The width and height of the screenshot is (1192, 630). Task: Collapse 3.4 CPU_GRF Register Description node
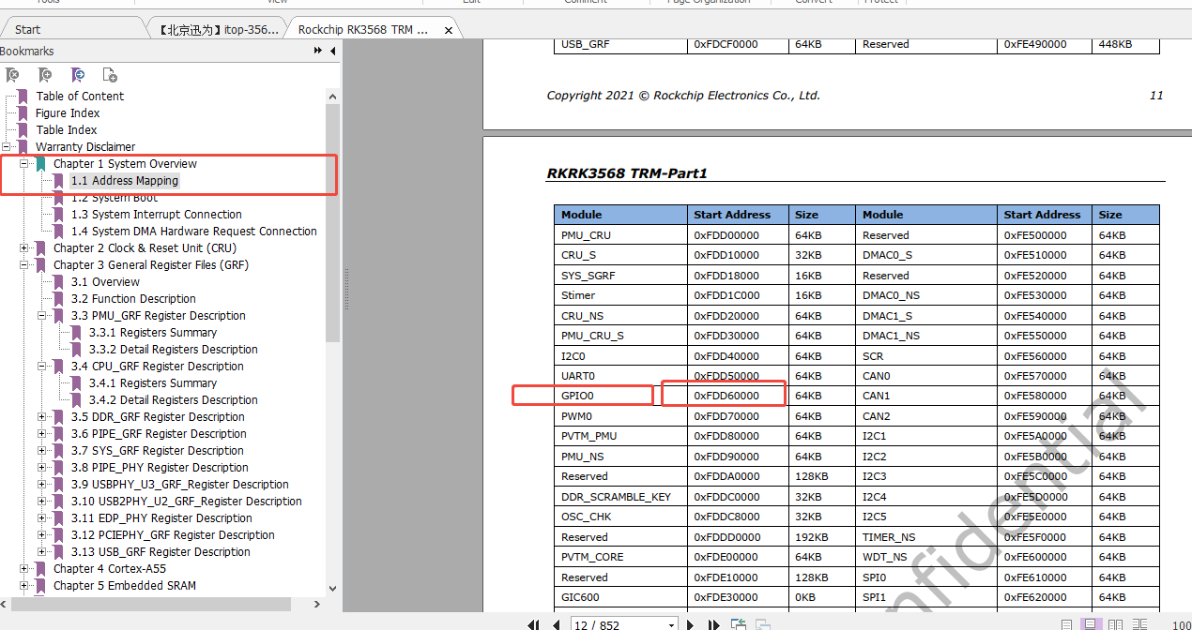tap(42, 367)
